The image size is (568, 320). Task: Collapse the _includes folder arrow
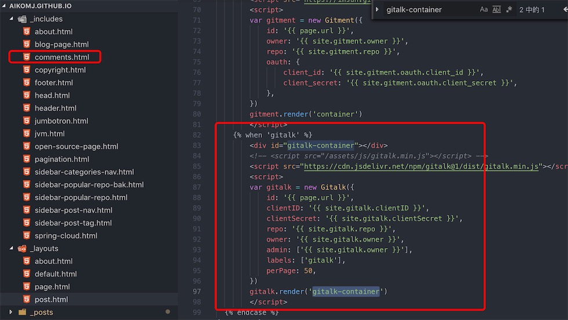[11, 19]
